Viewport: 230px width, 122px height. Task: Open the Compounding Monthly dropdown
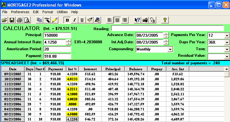(170, 50)
